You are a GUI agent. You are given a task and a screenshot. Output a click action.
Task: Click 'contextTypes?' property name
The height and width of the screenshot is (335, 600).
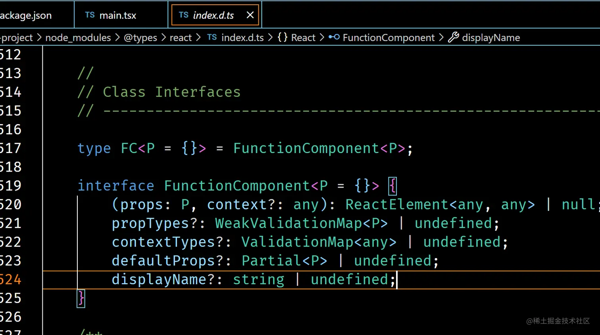pos(167,242)
